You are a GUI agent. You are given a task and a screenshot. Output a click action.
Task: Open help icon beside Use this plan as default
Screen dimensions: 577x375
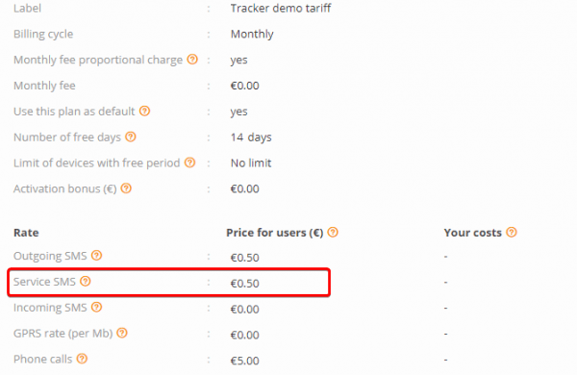click(144, 111)
